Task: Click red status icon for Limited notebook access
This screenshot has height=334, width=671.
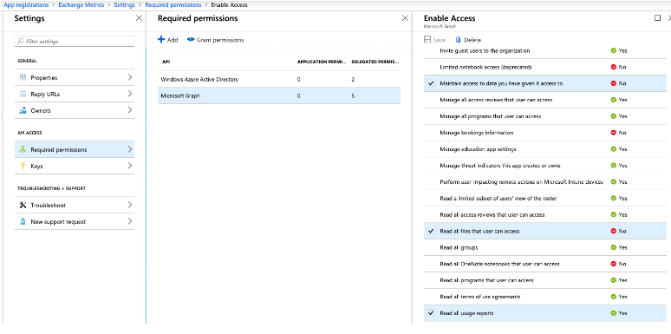Action: [x=613, y=67]
